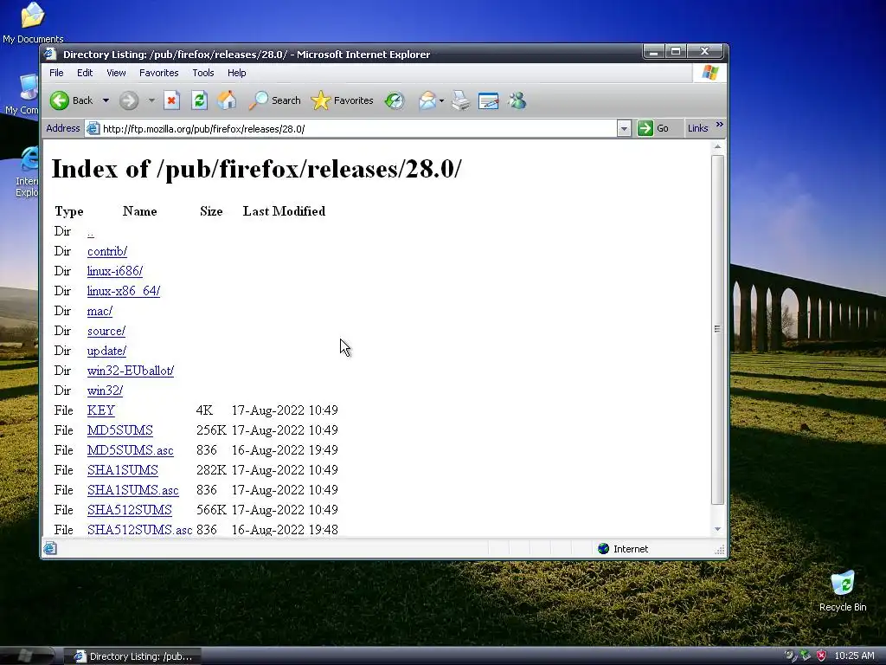Click the page icon in address bar
The image size is (886, 665).
pyautogui.click(x=93, y=129)
